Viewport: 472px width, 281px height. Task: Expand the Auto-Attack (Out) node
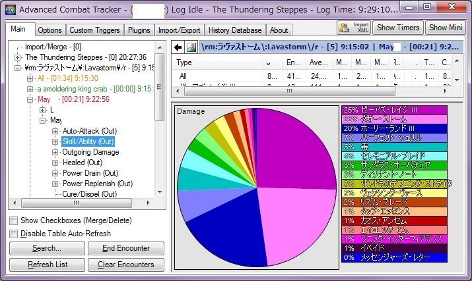tap(55, 131)
